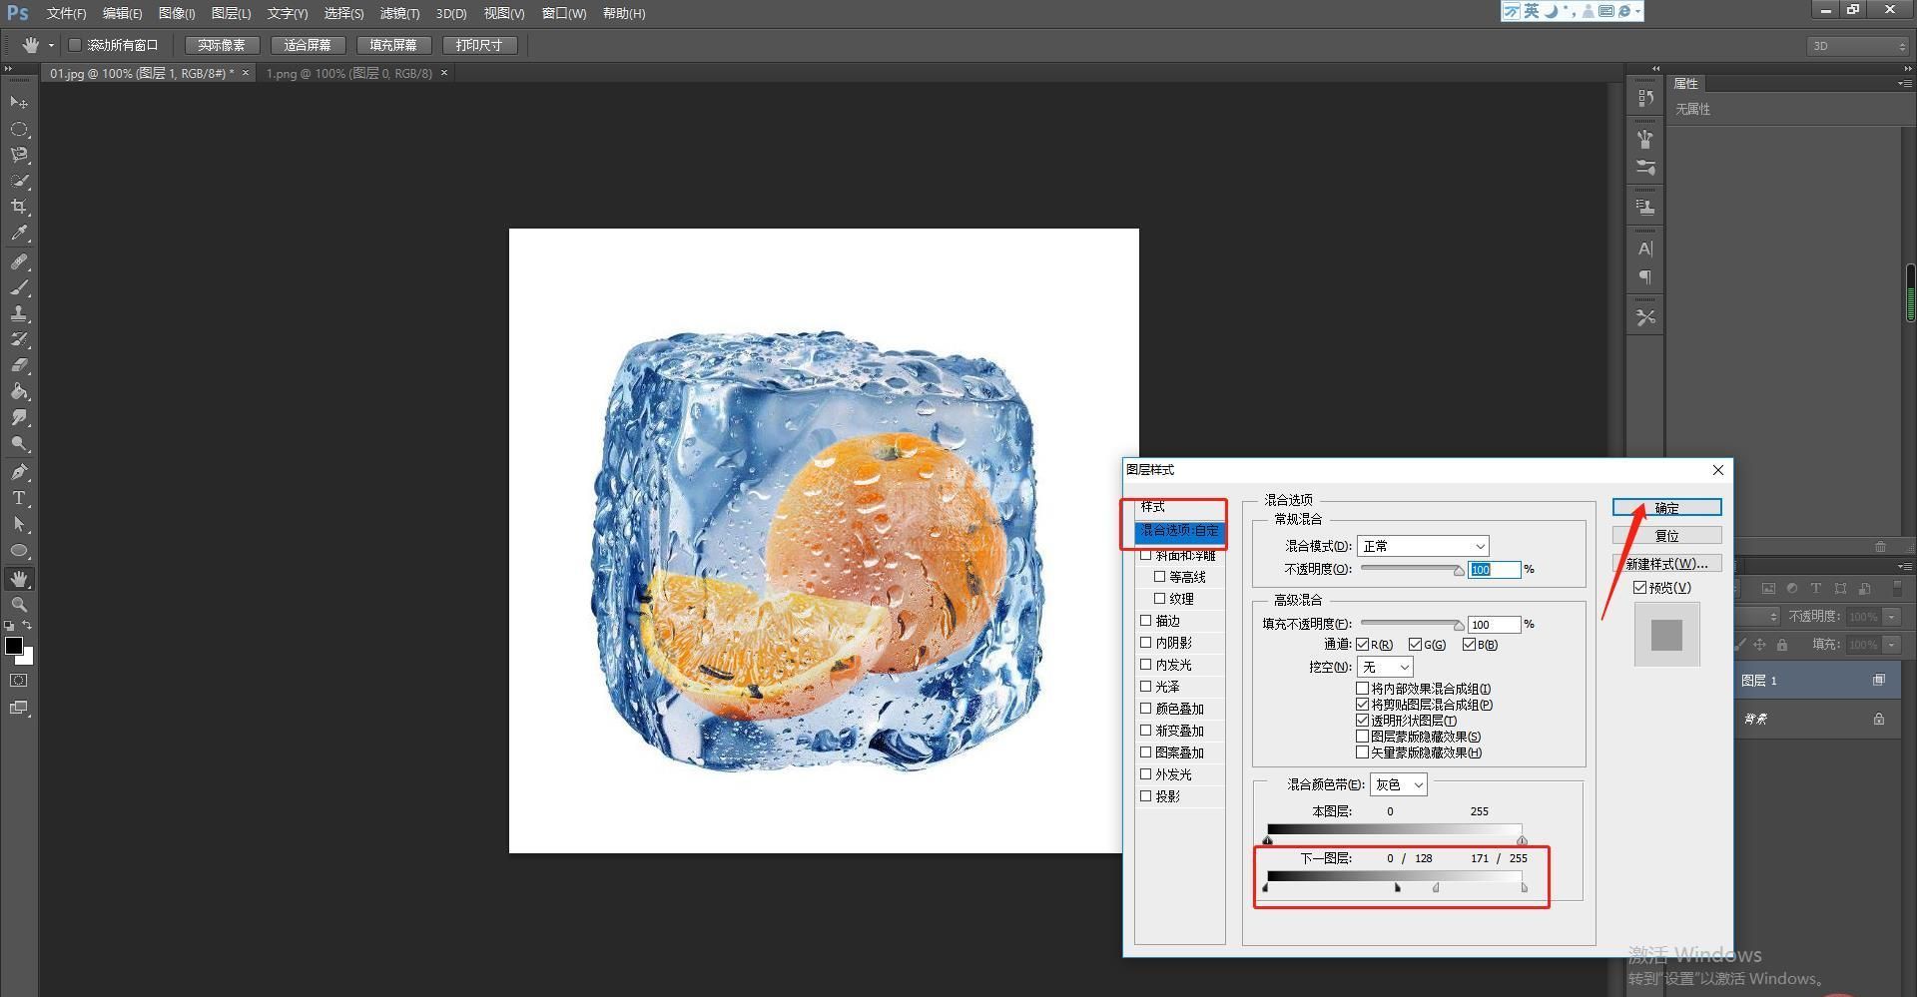
Task: Open the History panel icon
Action: point(1645,99)
